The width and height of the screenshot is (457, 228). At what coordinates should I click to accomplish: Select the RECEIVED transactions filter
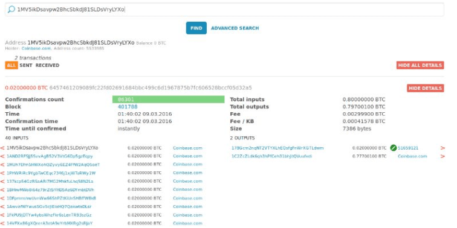click(47, 65)
